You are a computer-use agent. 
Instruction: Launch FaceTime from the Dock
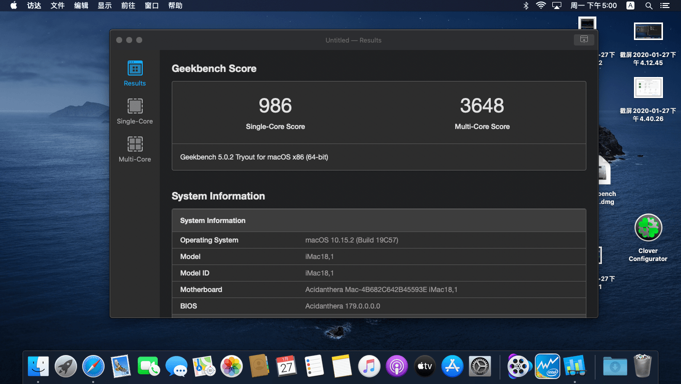pos(148,366)
